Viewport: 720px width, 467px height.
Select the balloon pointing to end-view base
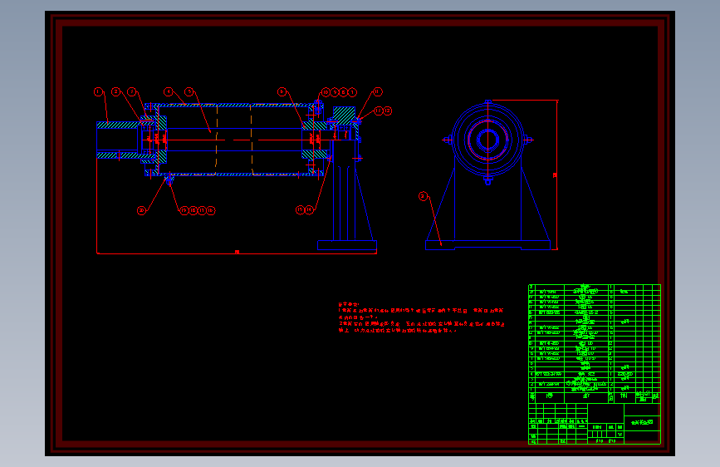[x=423, y=196]
